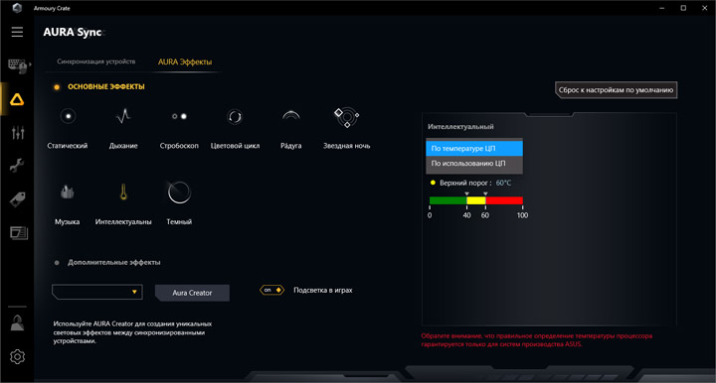Select the Цветовой цикл effect icon
Image resolution: width=716 pixels, height=383 pixels.
pos(235,117)
